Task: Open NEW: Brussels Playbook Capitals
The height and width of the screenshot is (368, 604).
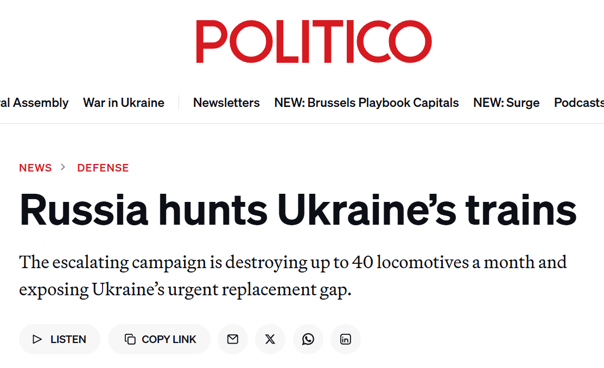Action: [x=366, y=103]
